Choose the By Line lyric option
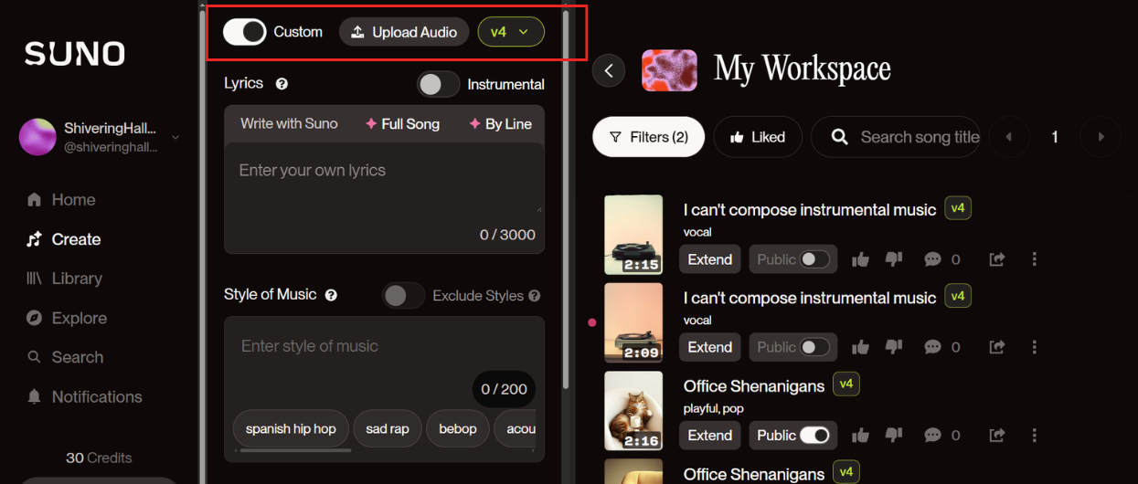Viewport: 1138px width, 484px height. click(x=500, y=124)
